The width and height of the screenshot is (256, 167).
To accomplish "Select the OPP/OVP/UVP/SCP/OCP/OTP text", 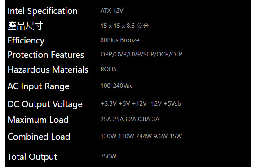I will (x=141, y=54).
